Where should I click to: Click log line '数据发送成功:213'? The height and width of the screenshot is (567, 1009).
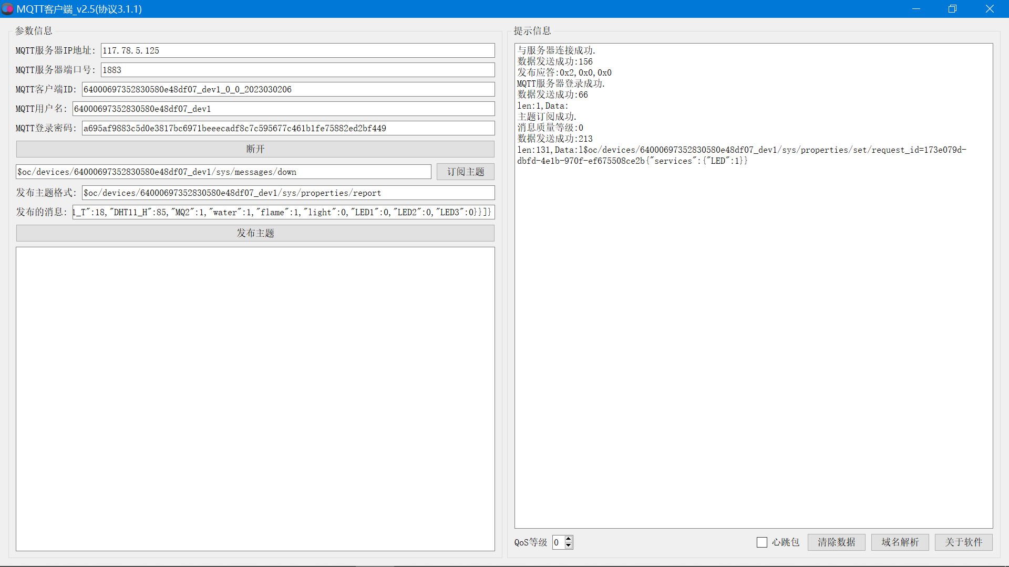tap(555, 139)
